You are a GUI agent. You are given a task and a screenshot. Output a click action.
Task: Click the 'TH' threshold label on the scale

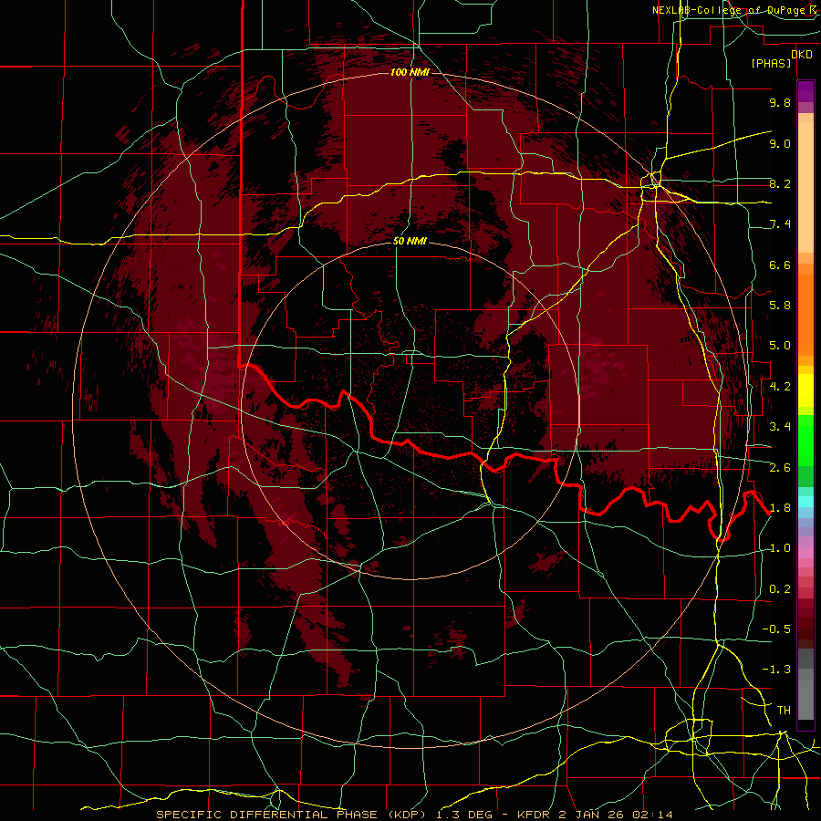click(x=784, y=711)
